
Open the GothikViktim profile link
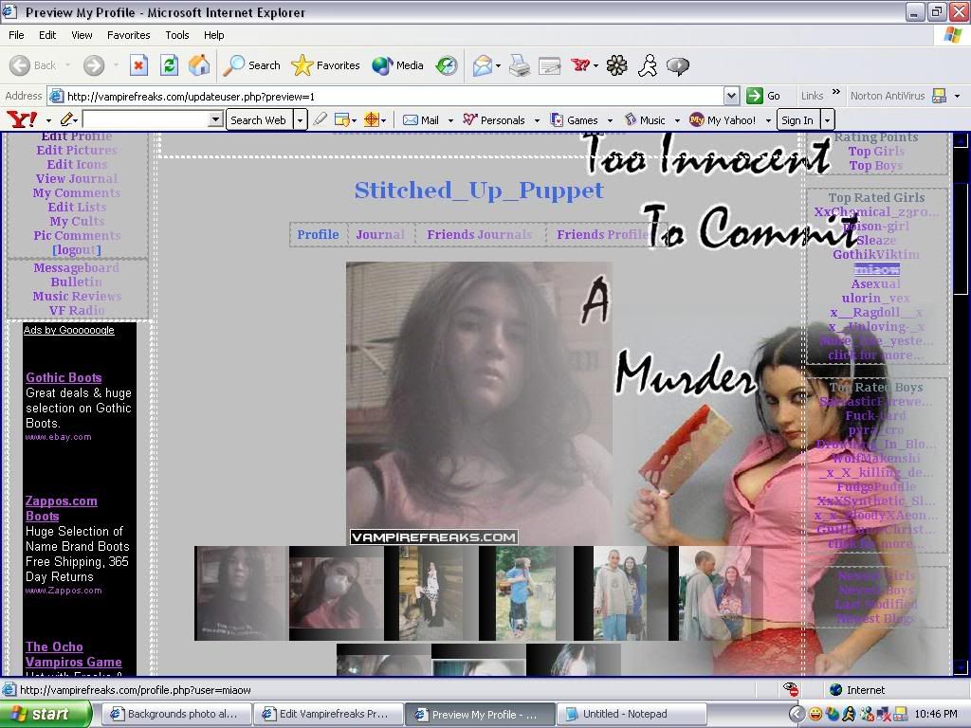[x=876, y=254]
